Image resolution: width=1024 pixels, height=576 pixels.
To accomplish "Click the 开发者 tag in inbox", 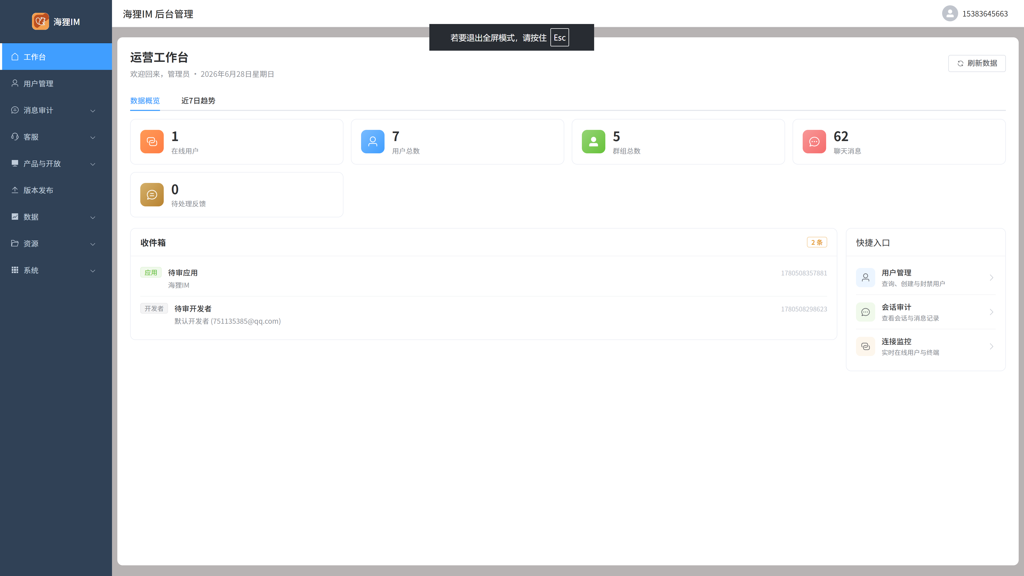I will (x=154, y=309).
